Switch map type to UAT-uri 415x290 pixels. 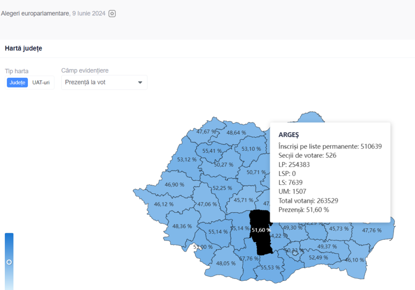tap(41, 83)
